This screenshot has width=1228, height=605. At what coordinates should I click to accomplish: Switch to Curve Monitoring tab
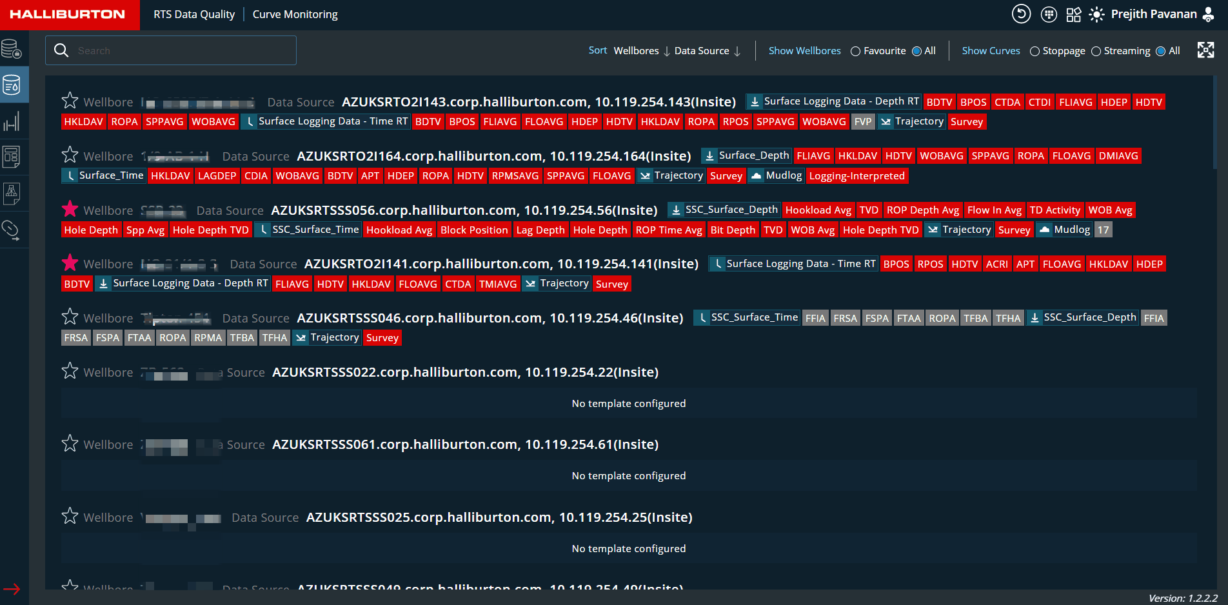(295, 14)
